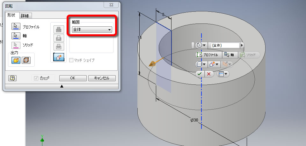Collapse the dialog using bottom triangle bar
This screenshot has height=146, width=306.
click(x=62, y=86)
